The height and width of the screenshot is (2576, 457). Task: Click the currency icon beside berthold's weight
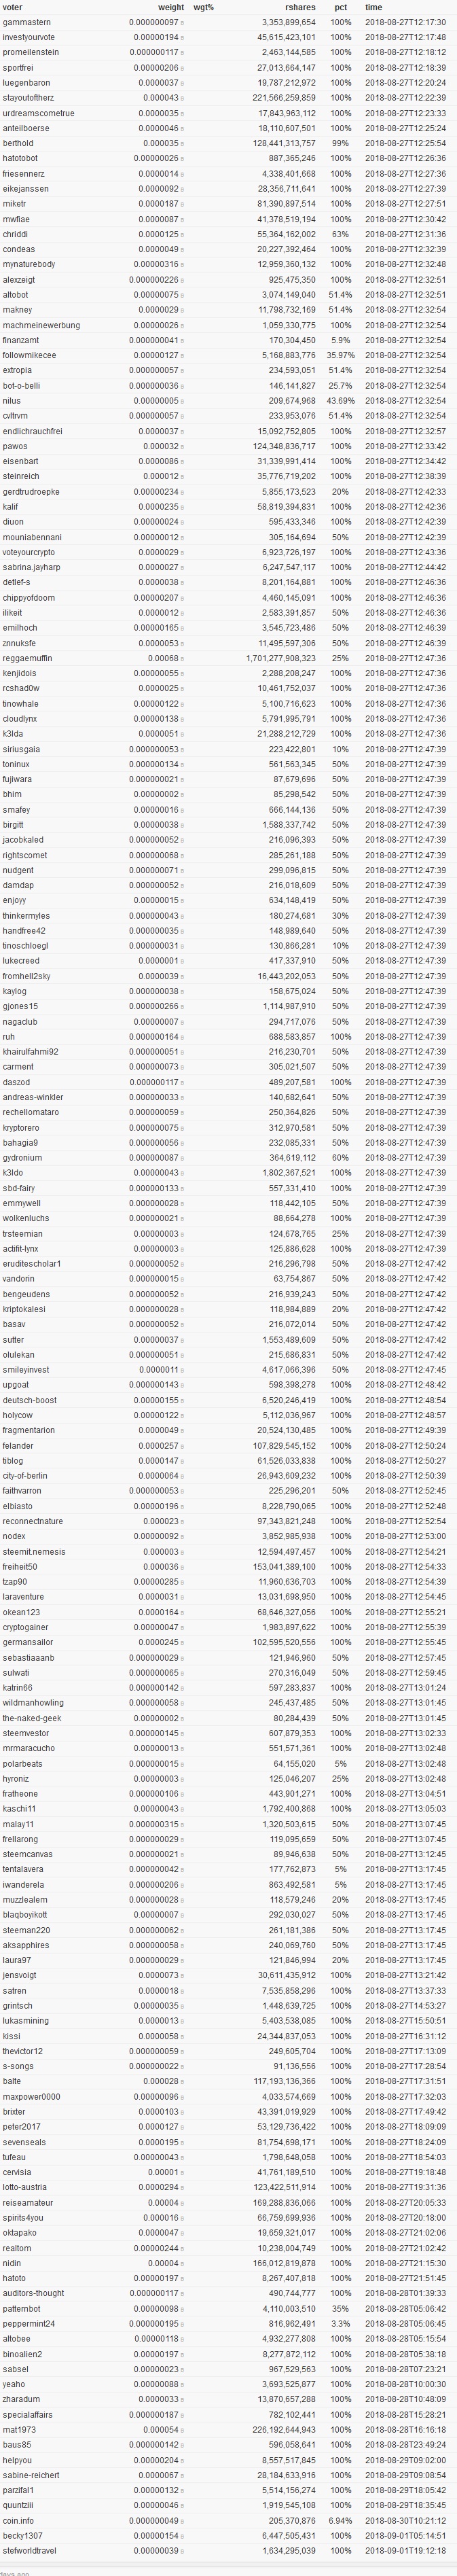184,143
